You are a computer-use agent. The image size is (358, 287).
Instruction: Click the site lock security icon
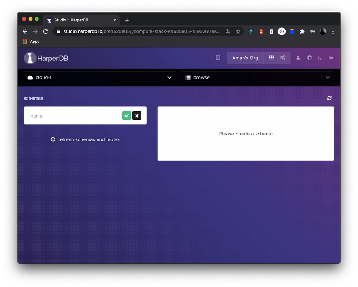pyautogui.click(x=58, y=31)
